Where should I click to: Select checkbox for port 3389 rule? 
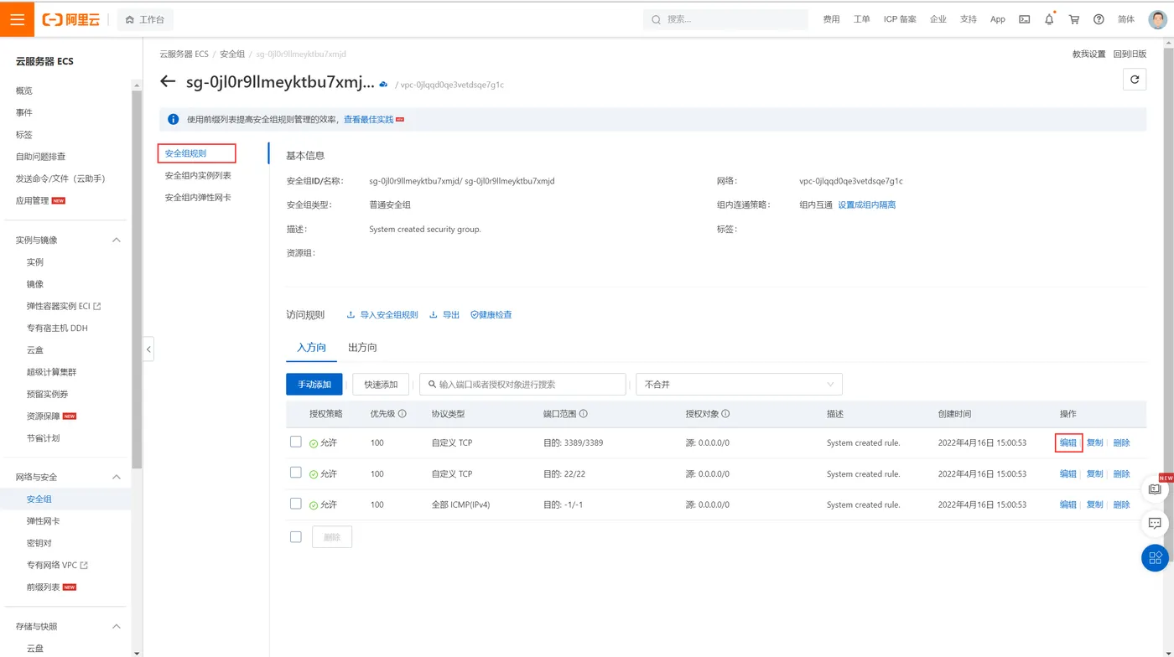point(295,442)
